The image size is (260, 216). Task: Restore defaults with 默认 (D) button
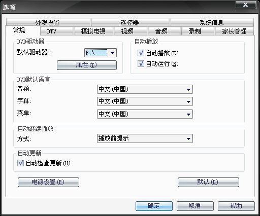(208, 182)
